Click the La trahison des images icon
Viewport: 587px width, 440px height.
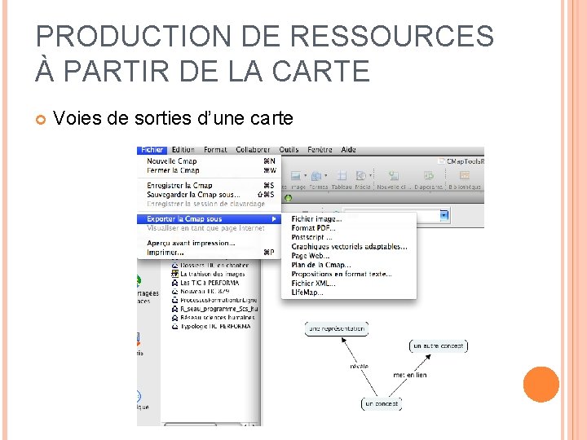click(174, 274)
